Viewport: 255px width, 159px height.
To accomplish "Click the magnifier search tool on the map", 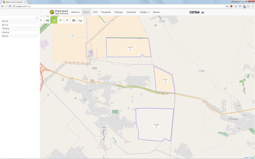I will (x=41, y=20).
